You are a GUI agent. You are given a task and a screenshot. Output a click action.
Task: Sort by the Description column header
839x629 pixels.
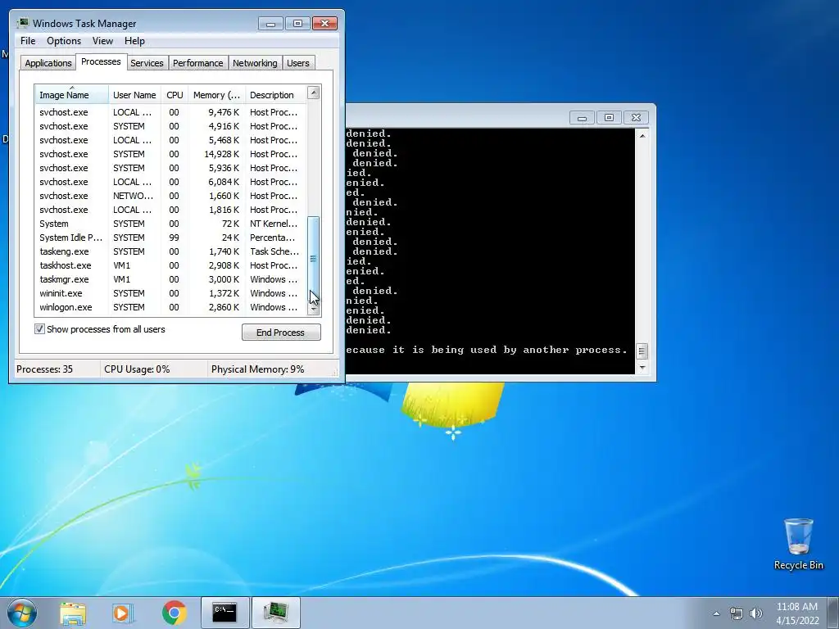click(x=275, y=95)
